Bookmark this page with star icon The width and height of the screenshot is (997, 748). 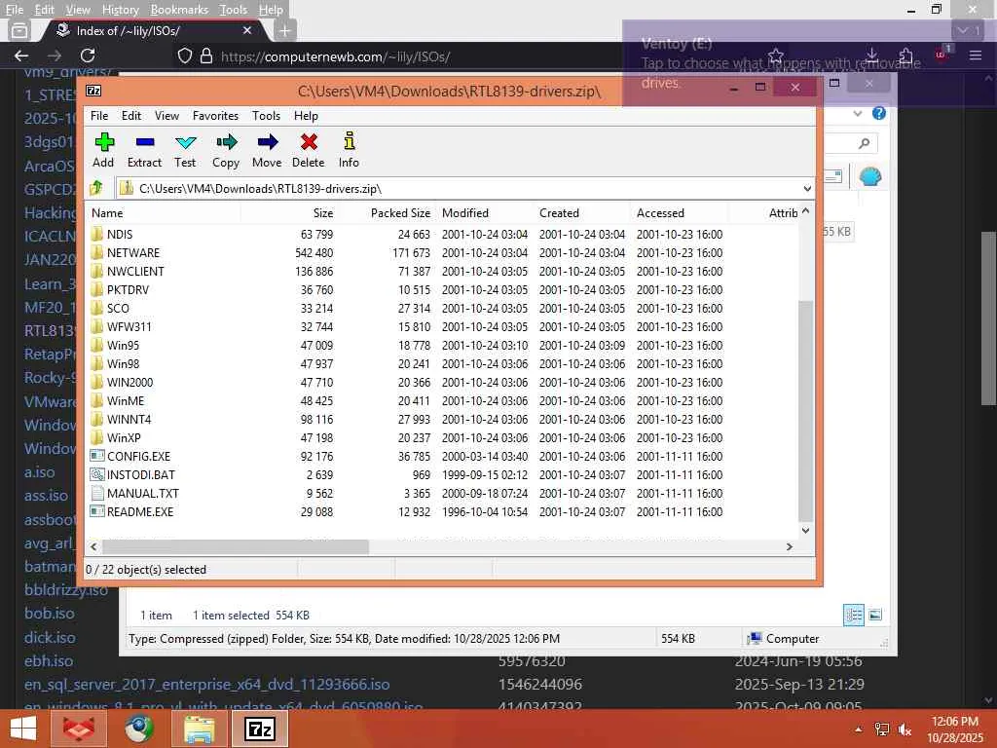click(x=776, y=56)
